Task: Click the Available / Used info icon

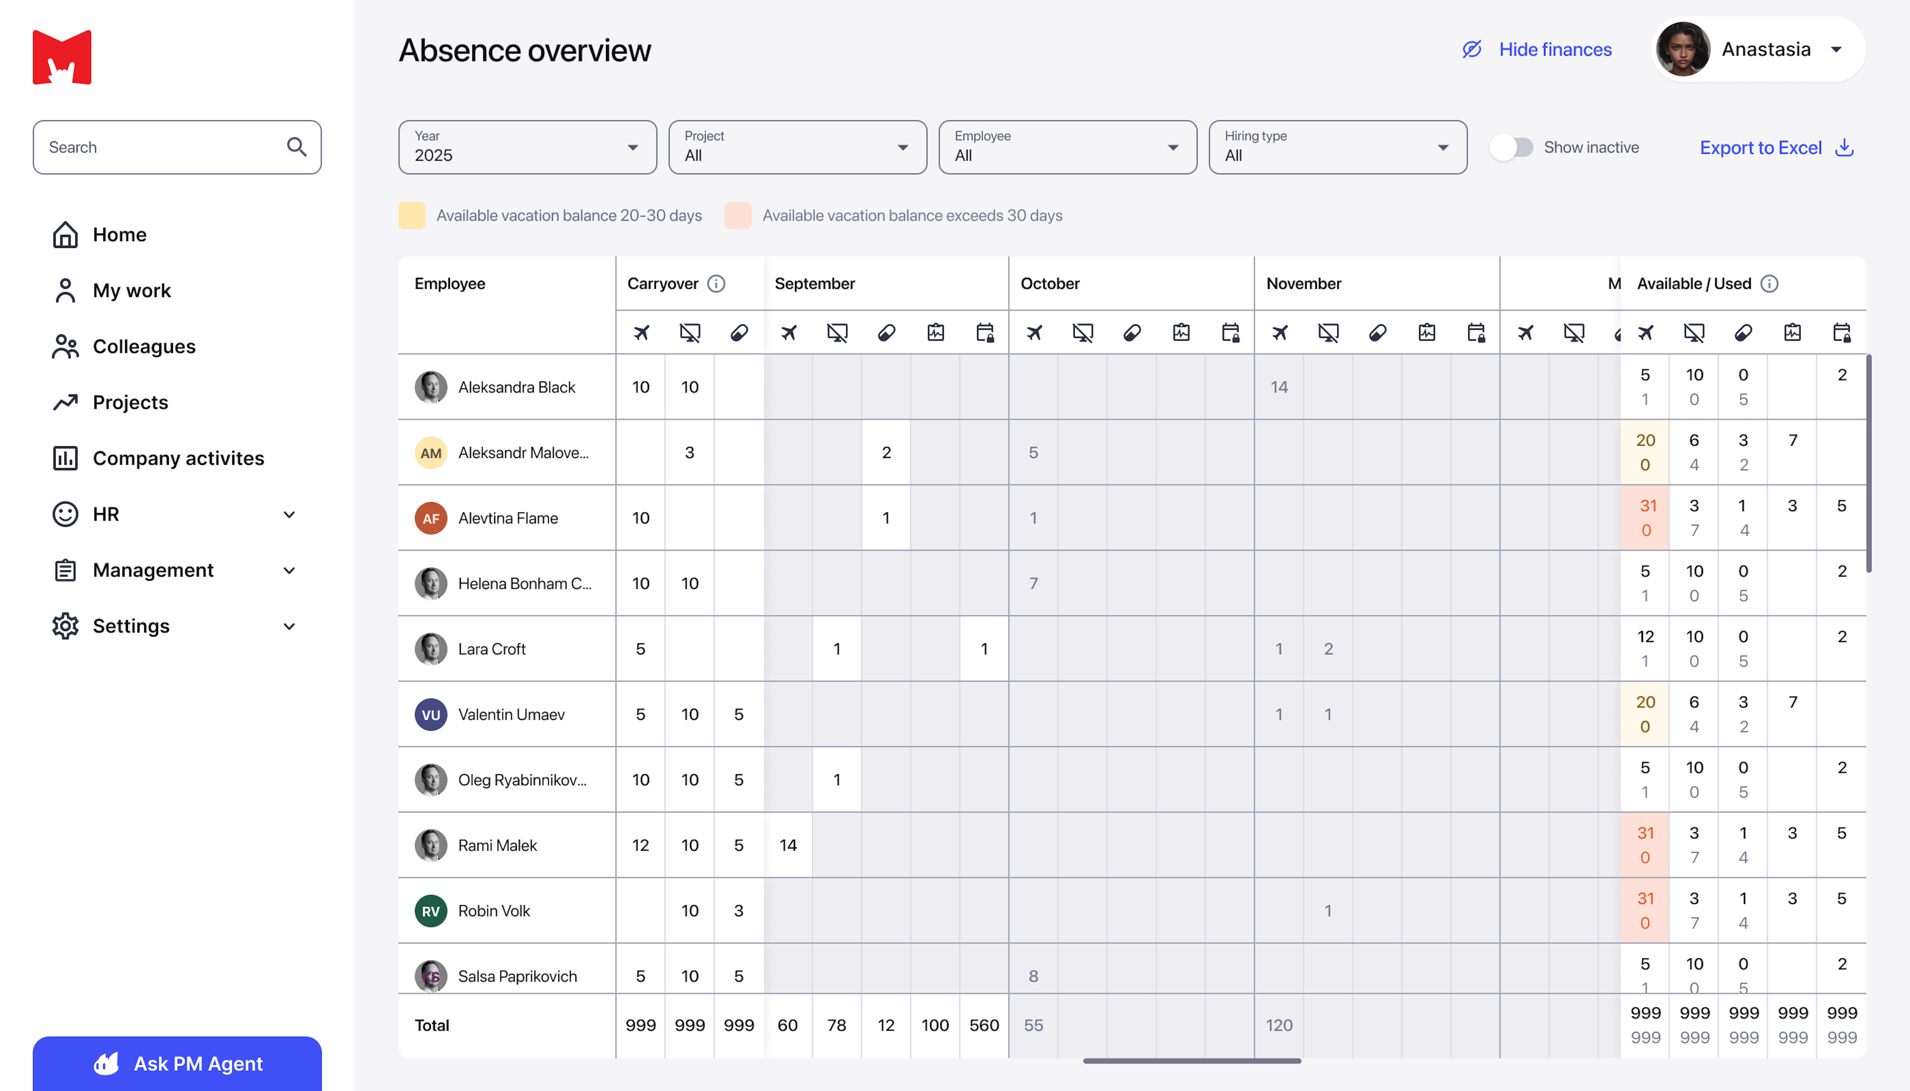Action: (1769, 283)
